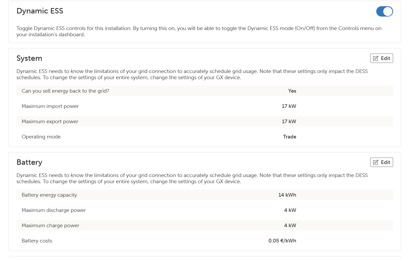418x259 pixels.
Task: Select the 'Can you sell energy back' row label
Action: [x=65, y=91]
